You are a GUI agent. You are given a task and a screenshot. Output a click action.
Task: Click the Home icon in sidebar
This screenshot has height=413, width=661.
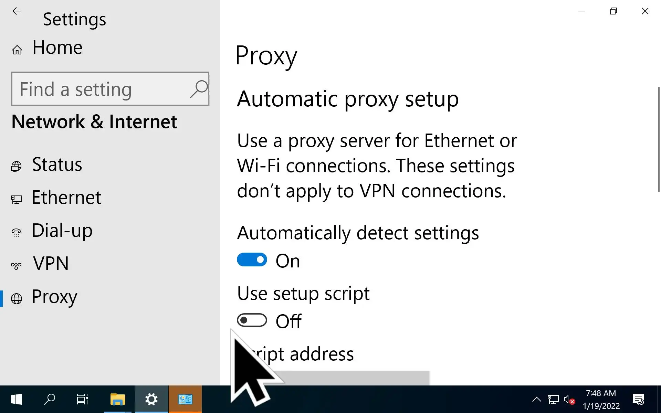(x=17, y=50)
